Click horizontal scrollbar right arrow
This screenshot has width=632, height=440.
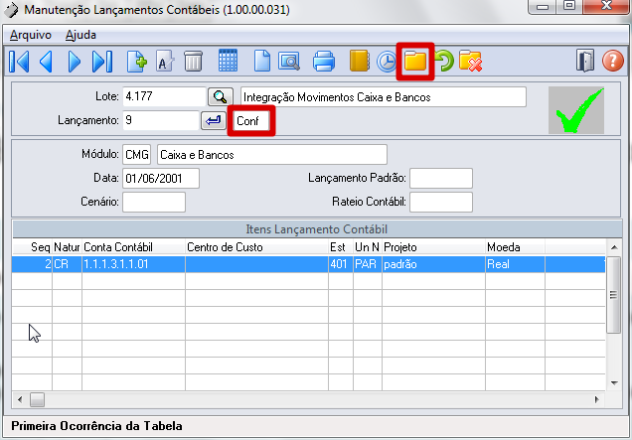597,399
